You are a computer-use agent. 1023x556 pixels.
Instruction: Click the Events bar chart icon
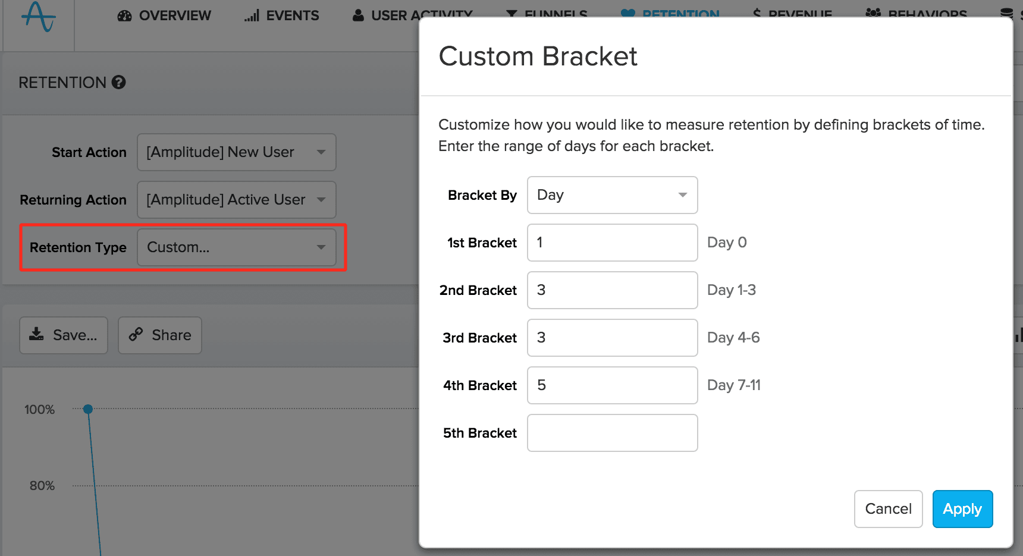pos(252,16)
